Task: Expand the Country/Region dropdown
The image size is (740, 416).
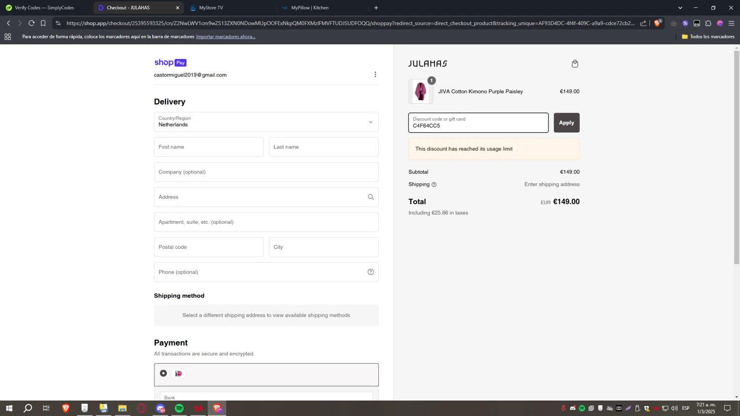Action: click(266, 122)
